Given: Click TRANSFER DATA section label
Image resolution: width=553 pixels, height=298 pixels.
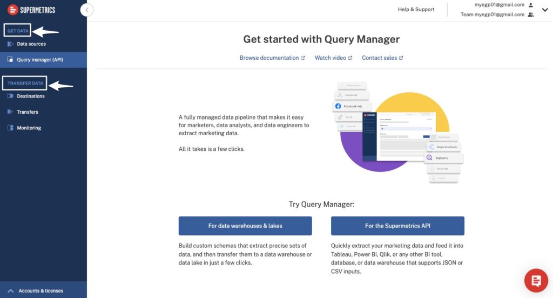Looking at the screenshot, I should (x=25, y=83).
